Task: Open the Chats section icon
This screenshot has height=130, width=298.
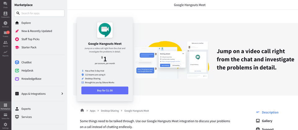Action: (x=5, y=4)
